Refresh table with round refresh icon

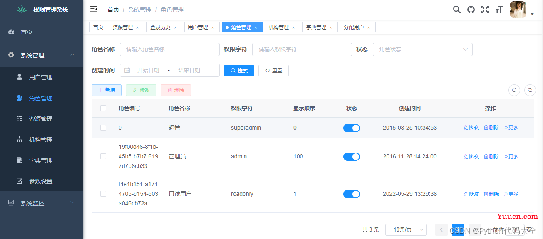[530, 90]
